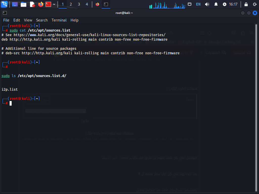This screenshot has height=194, width=259.
Task: Click the '# Additional line for source packages' line
Action: pyautogui.click(x=39, y=48)
